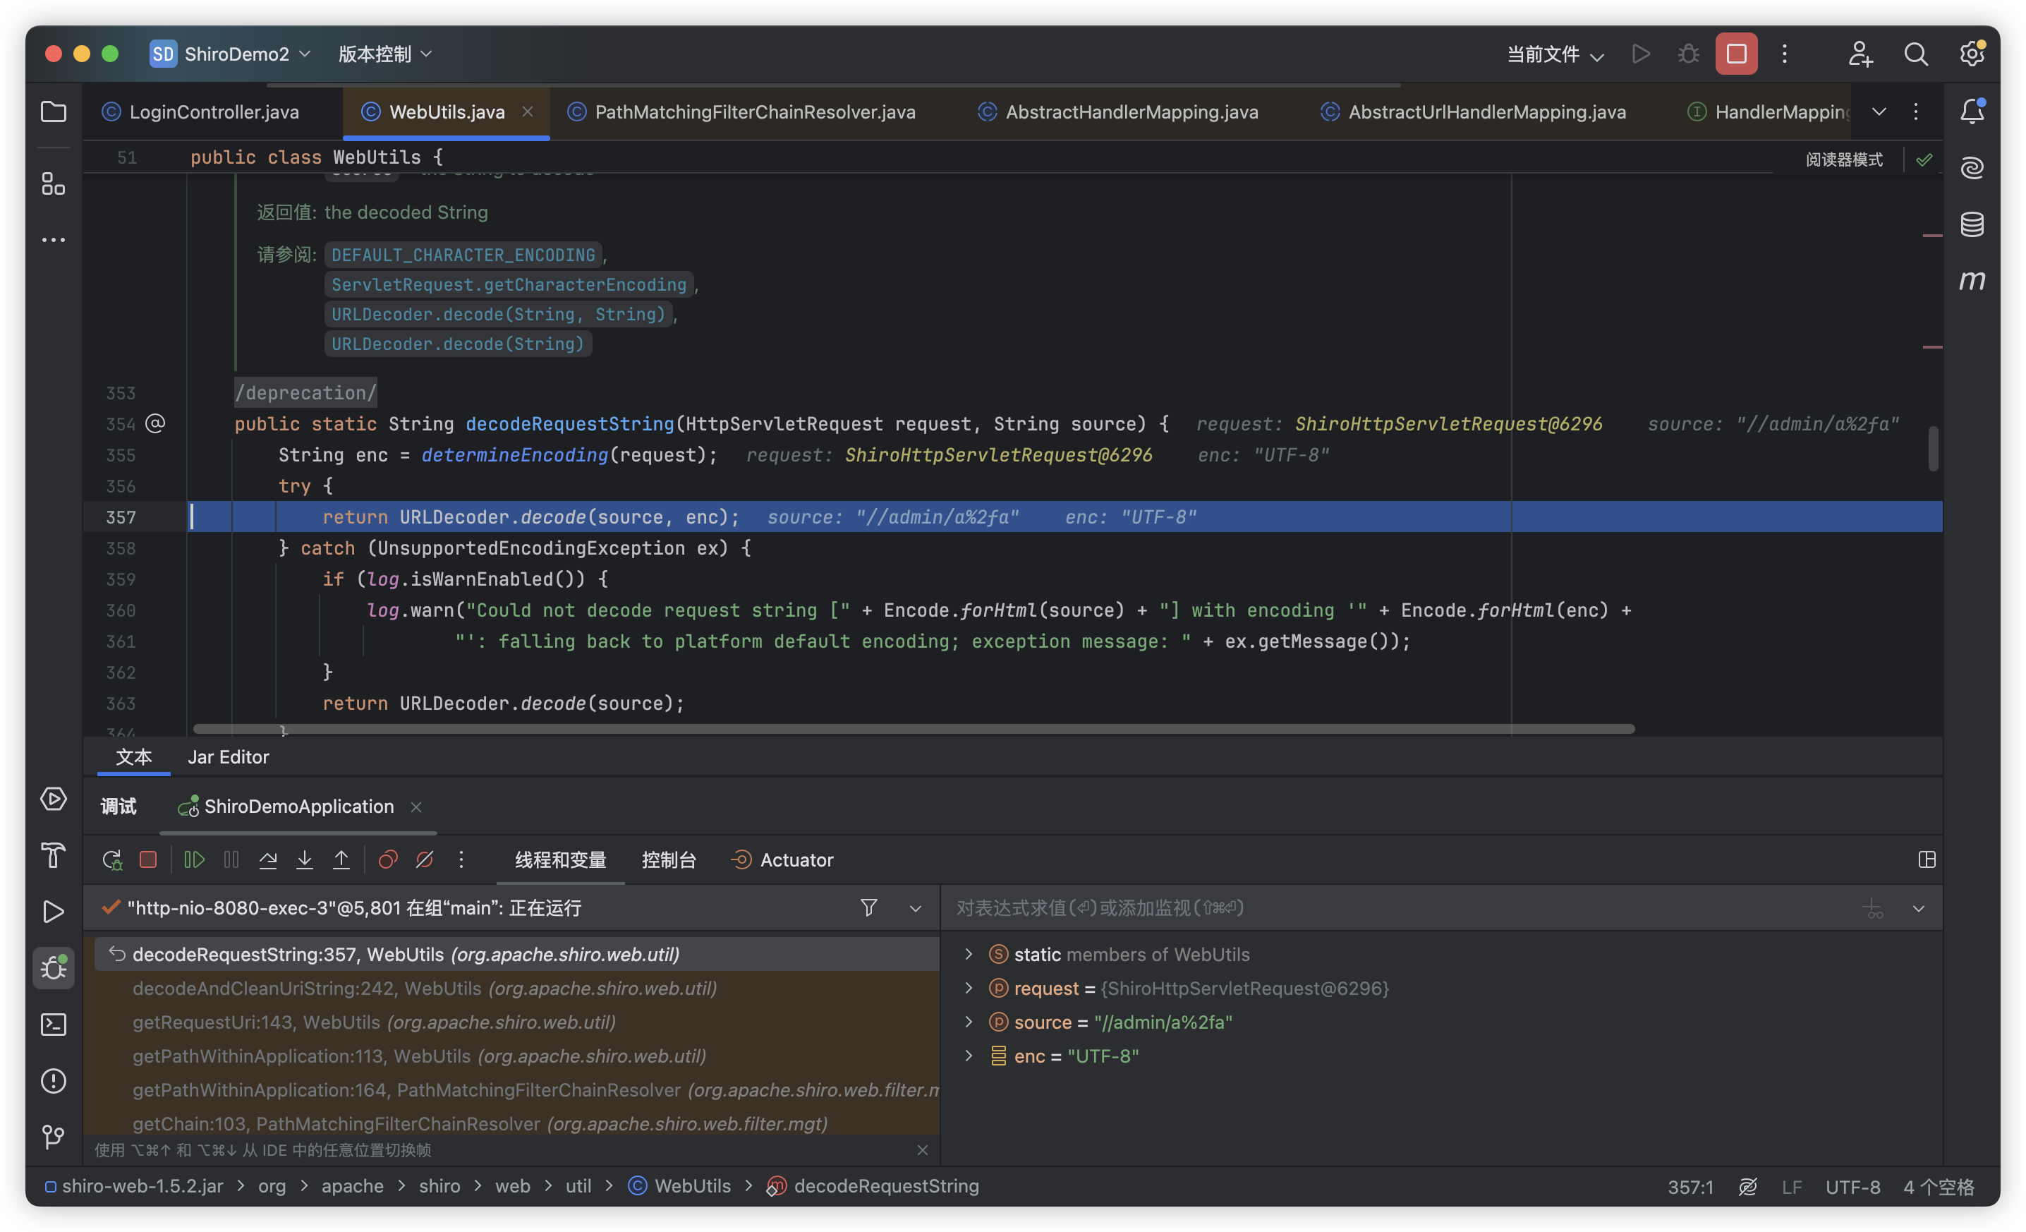Open the Problems tool window
This screenshot has width=2026, height=1232.
(54, 1081)
